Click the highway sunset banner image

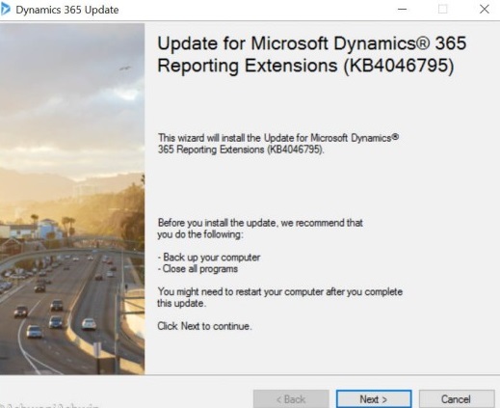pyautogui.click(x=72, y=199)
